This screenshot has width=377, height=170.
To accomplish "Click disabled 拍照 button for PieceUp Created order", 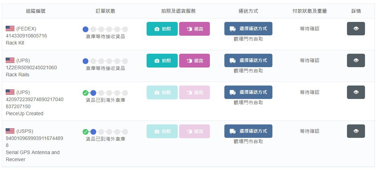I will (162, 92).
